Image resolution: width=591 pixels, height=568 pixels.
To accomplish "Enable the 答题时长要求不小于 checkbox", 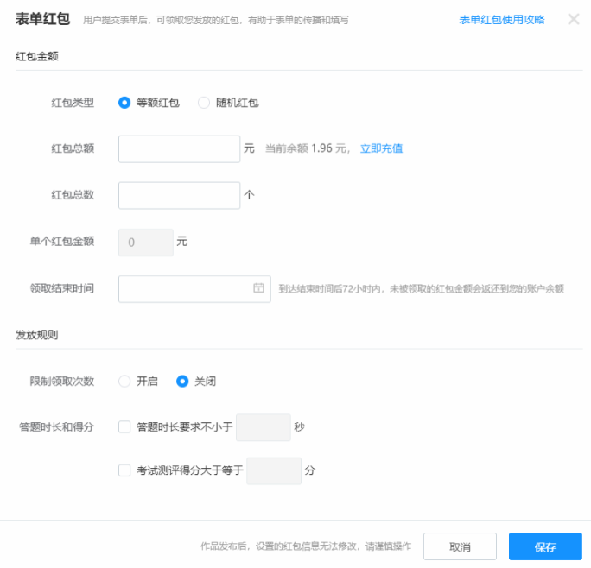I will [x=124, y=427].
